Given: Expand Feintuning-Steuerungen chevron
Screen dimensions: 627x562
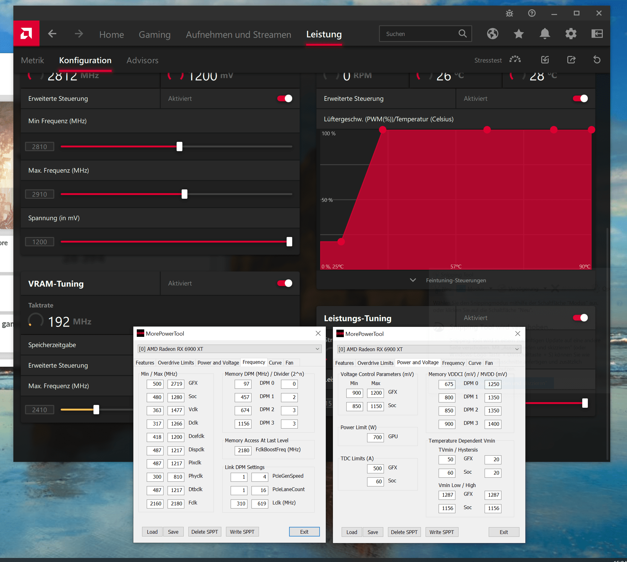Looking at the screenshot, I should [413, 280].
